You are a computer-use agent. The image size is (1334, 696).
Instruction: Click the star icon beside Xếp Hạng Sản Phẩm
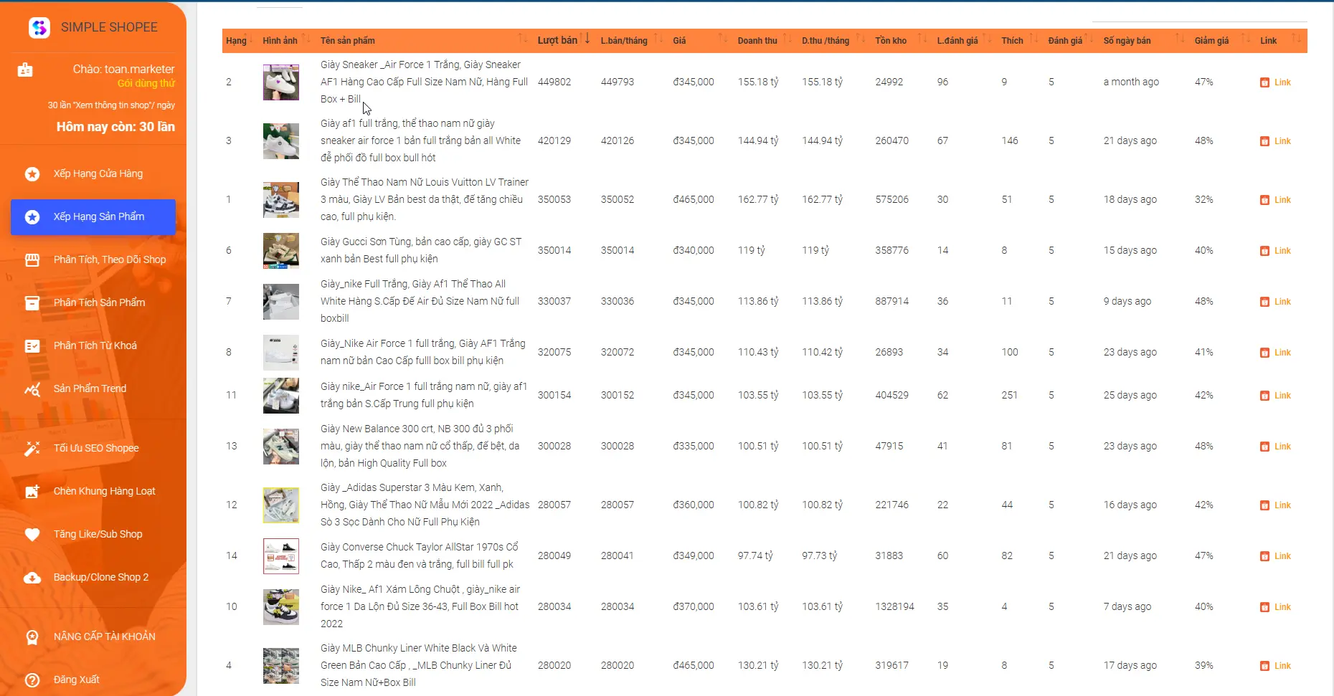[32, 216]
